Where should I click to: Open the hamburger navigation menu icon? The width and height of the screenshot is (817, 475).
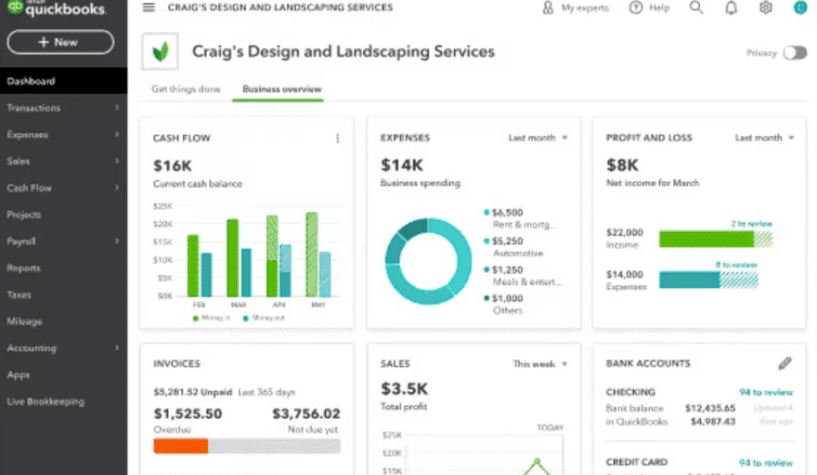point(149,7)
